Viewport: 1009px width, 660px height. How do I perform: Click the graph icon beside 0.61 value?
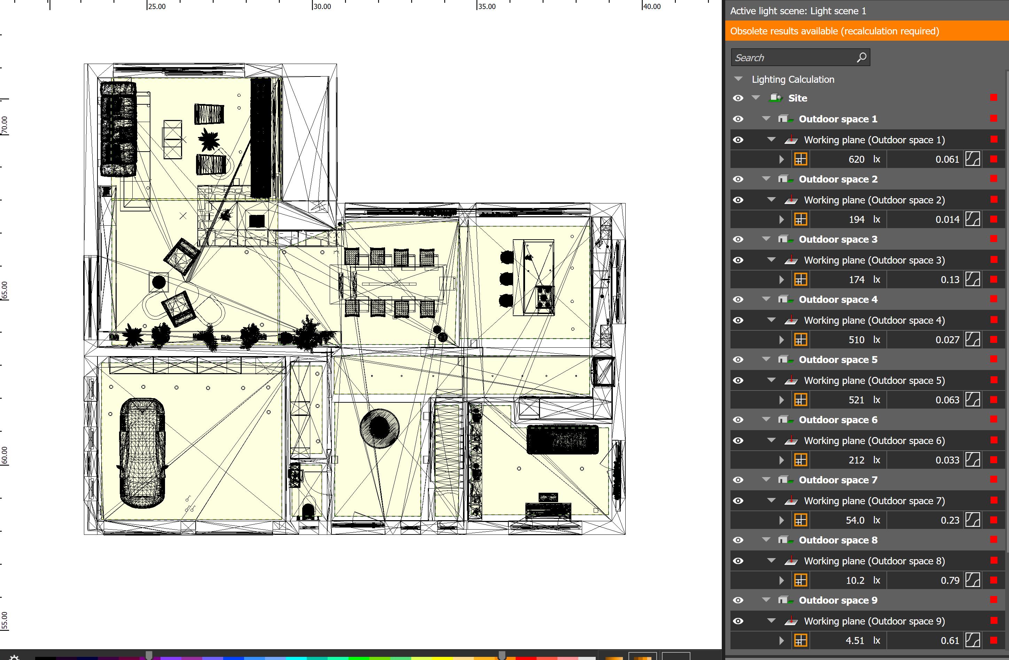click(972, 641)
